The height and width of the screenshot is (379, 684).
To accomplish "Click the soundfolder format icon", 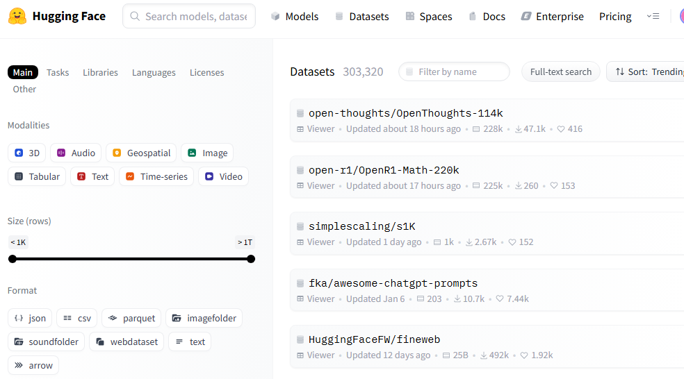I will point(19,342).
